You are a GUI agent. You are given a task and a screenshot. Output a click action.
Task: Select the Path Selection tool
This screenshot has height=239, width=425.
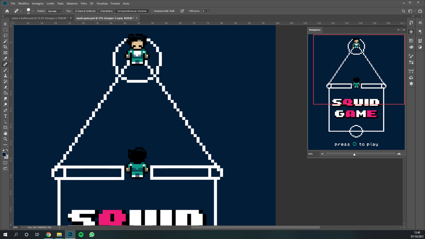click(x=5, y=122)
